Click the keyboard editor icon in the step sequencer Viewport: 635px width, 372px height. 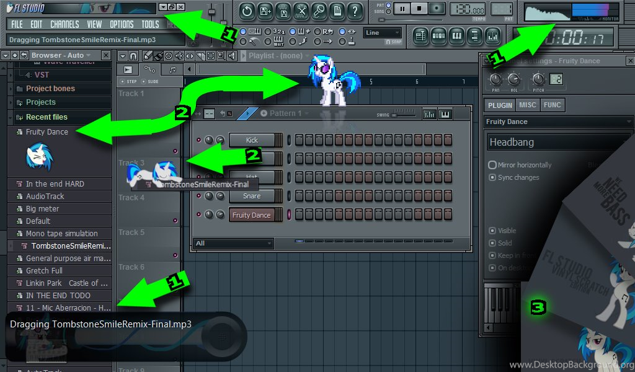pyautogui.click(x=445, y=114)
